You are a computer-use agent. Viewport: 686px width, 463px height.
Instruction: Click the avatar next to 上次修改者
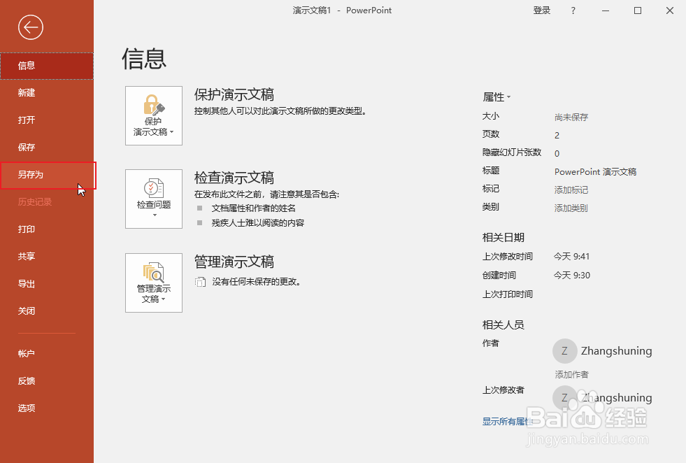565,398
